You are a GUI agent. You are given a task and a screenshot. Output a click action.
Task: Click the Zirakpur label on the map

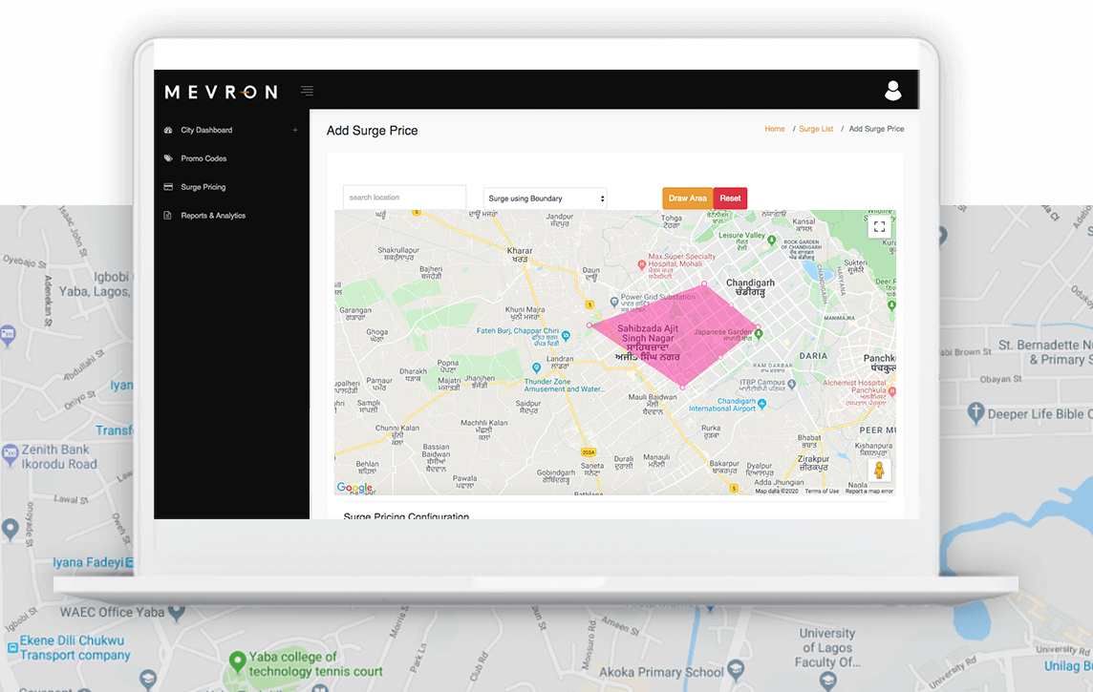(813, 463)
